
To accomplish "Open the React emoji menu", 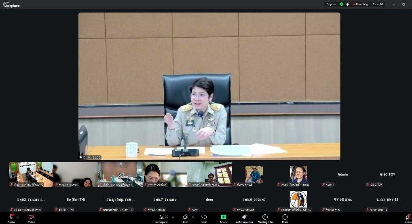I will pyautogui.click(x=204, y=218).
